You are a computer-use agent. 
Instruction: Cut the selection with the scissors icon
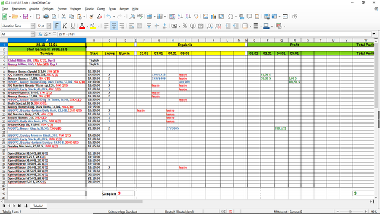coord(64,17)
